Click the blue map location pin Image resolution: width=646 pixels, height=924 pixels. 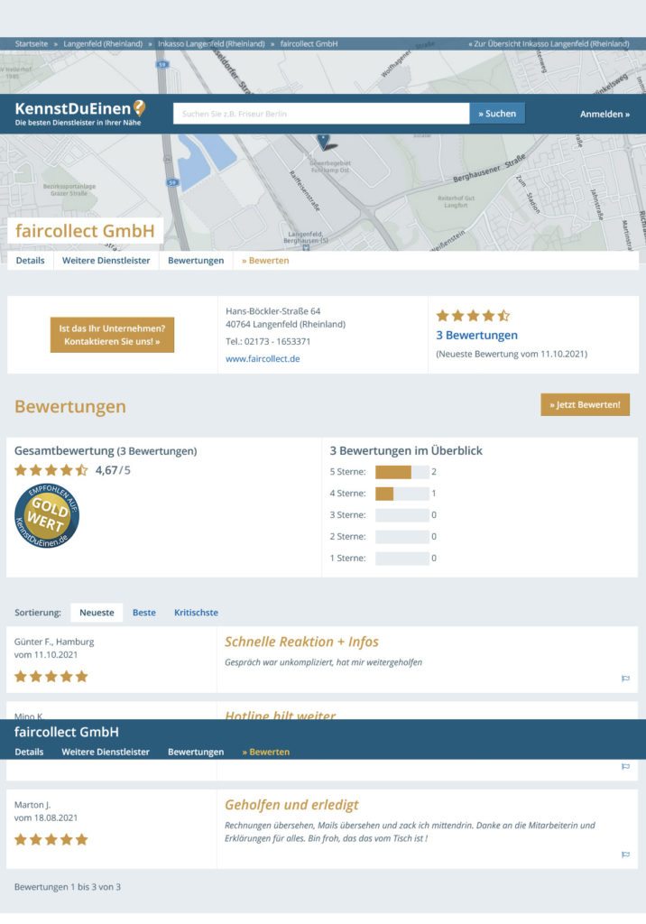(x=325, y=142)
